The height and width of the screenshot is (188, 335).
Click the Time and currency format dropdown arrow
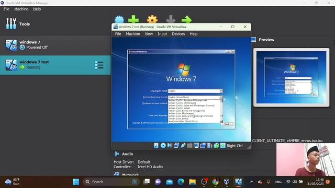(221, 97)
